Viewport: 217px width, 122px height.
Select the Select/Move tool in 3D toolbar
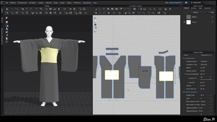click(13, 9)
